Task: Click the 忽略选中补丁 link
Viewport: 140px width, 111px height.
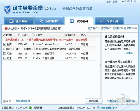Action: 114,101
